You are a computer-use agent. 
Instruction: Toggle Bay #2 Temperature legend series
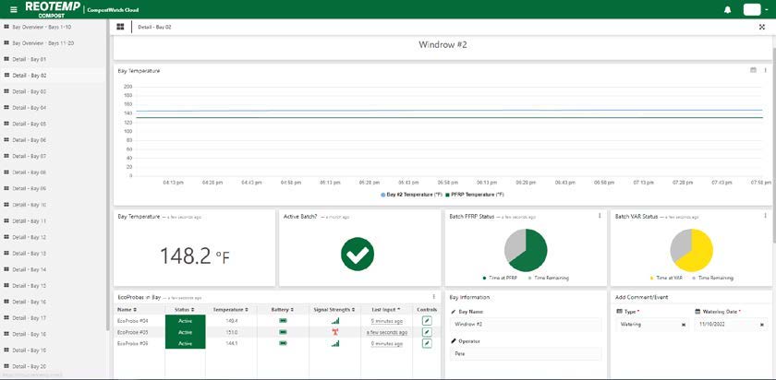pyautogui.click(x=411, y=195)
